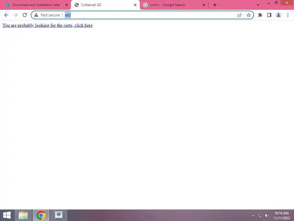Switch to the Google Search tab
294x221 pixels.
click(x=167, y=5)
